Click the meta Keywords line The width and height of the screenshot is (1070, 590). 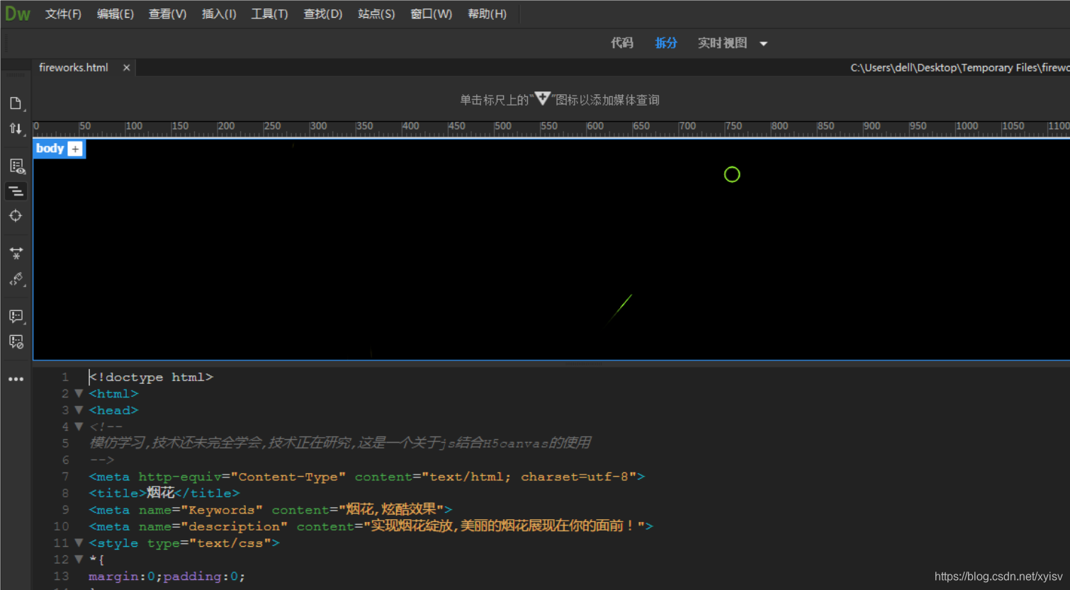pos(270,510)
